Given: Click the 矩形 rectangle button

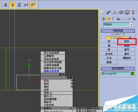Looking at the screenshot, I should [127, 41].
